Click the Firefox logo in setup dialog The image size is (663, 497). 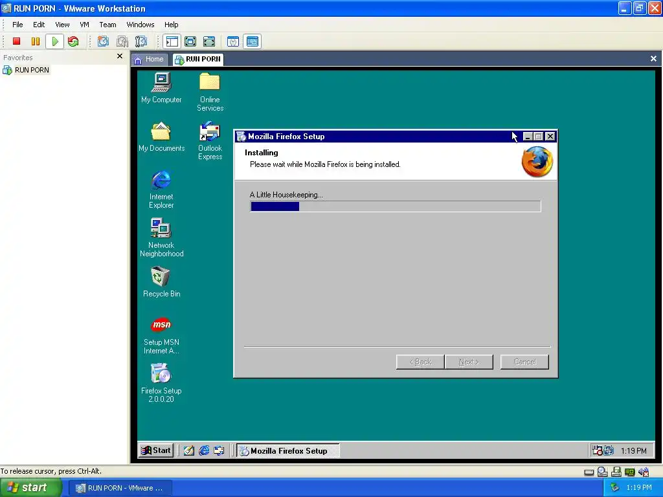537,161
